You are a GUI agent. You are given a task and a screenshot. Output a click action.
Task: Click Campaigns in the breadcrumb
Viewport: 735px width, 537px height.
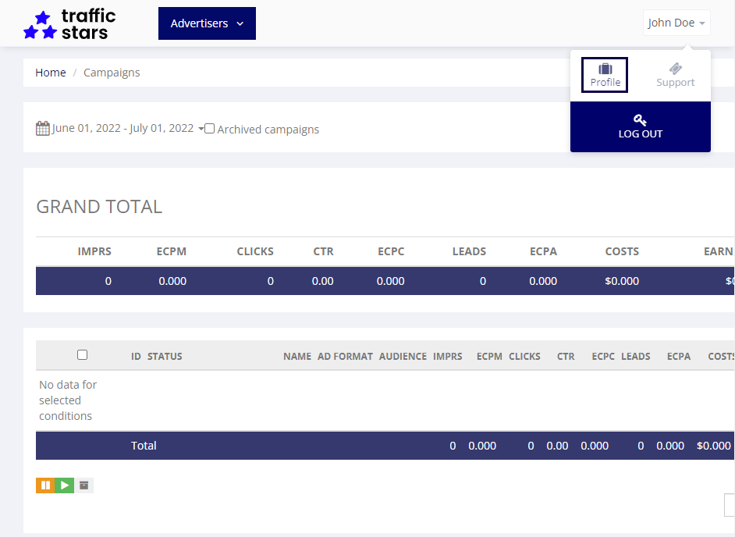pyautogui.click(x=112, y=73)
